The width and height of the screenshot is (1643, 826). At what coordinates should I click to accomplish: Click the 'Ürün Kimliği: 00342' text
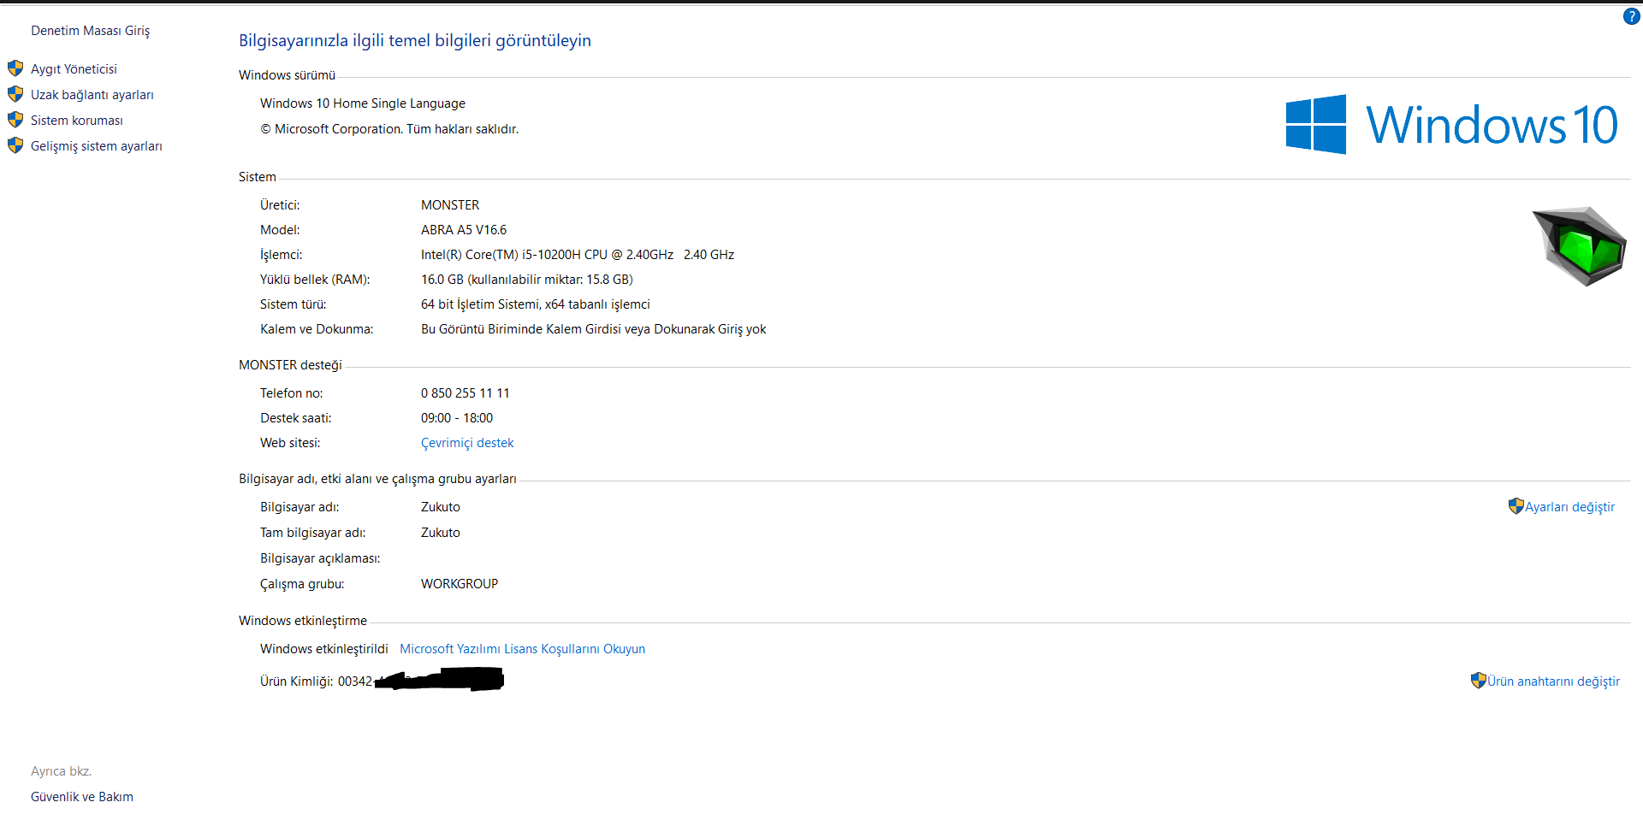[x=317, y=681]
